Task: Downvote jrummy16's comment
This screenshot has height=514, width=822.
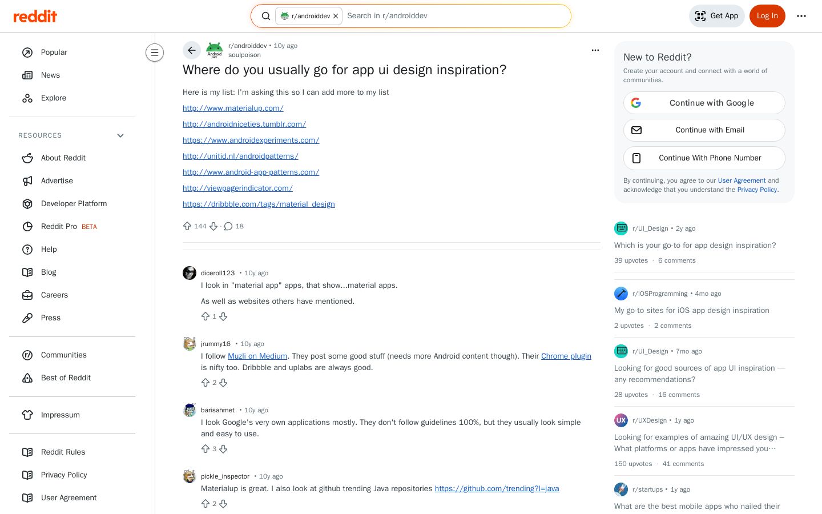Action: click(x=223, y=383)
